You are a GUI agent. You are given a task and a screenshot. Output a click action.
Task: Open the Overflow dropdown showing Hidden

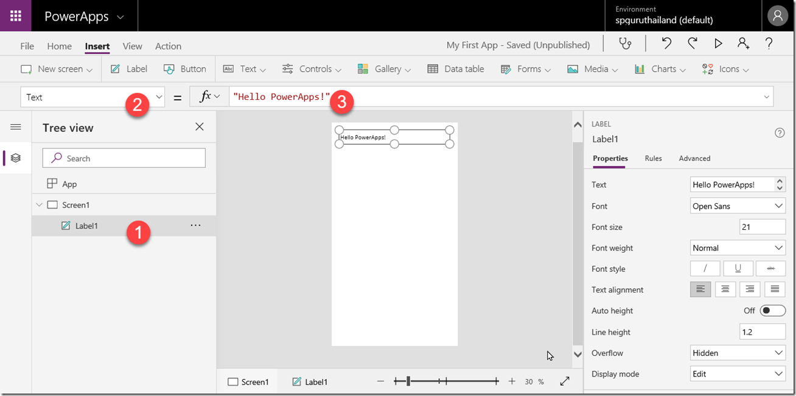(738, 353)
